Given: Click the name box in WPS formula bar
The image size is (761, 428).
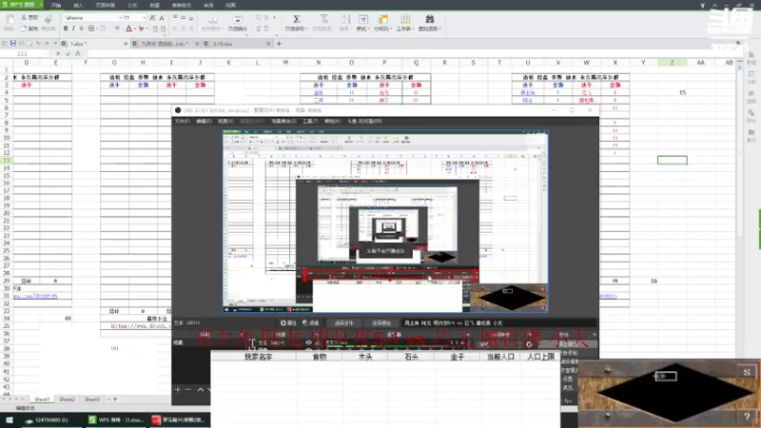Looking at the screenshot, I should [27, 53].
